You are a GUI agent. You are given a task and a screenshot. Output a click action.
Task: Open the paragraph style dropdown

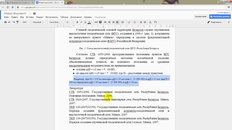[39, 22]
